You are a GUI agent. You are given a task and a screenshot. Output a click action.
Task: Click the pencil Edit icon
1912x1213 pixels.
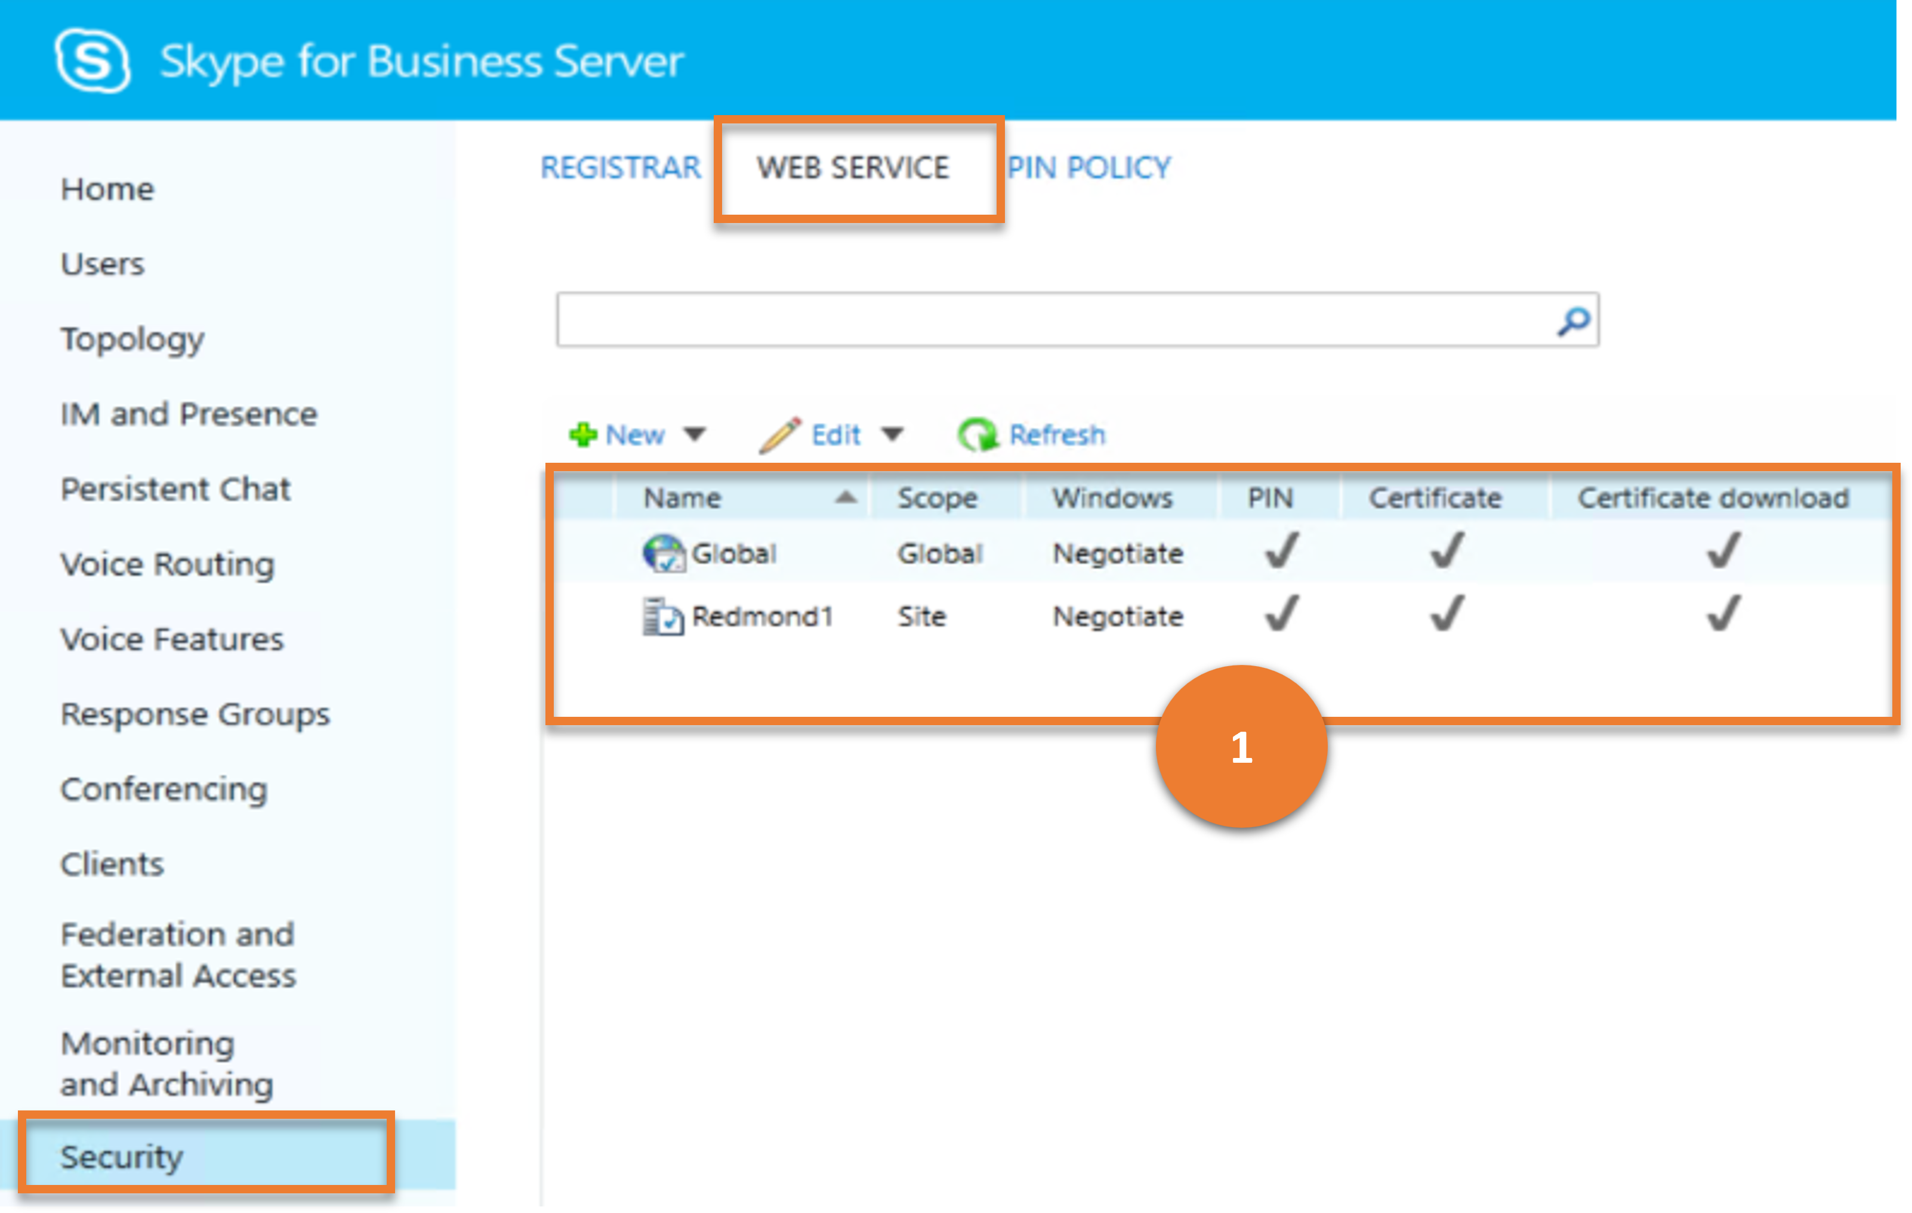click(x=780, y=435)
